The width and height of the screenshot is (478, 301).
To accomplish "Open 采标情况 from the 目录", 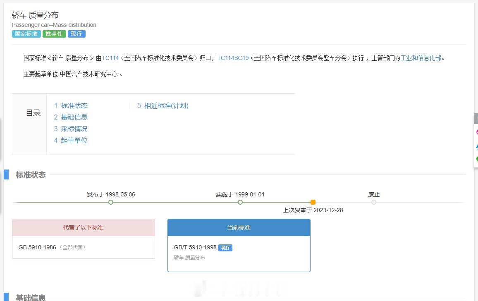I will 74,129.
